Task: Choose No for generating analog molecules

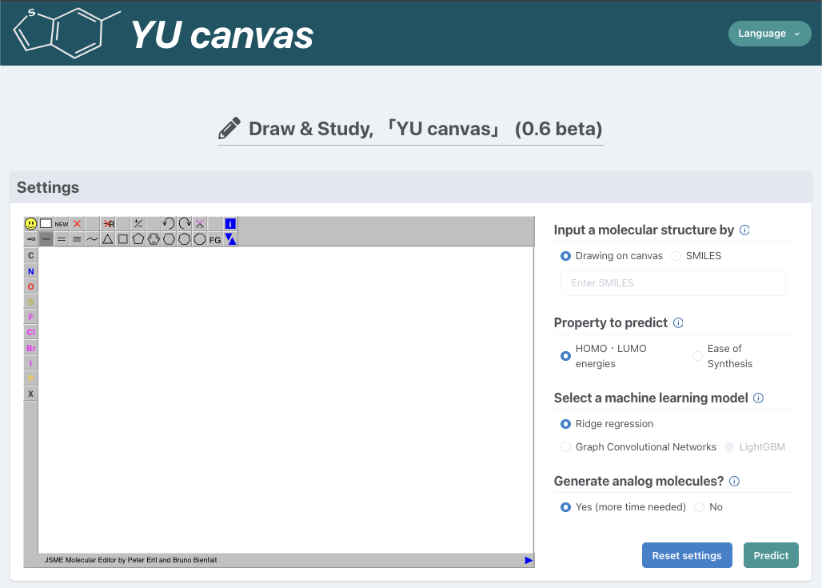Action: pos(700,507)
